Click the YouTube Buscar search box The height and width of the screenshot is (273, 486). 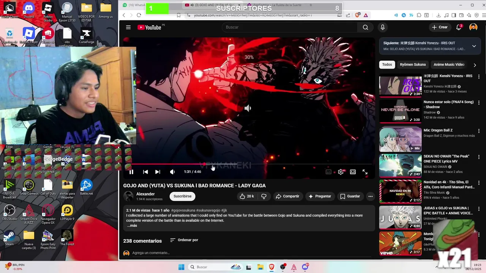pyautogui.click(x=289, y=27)
